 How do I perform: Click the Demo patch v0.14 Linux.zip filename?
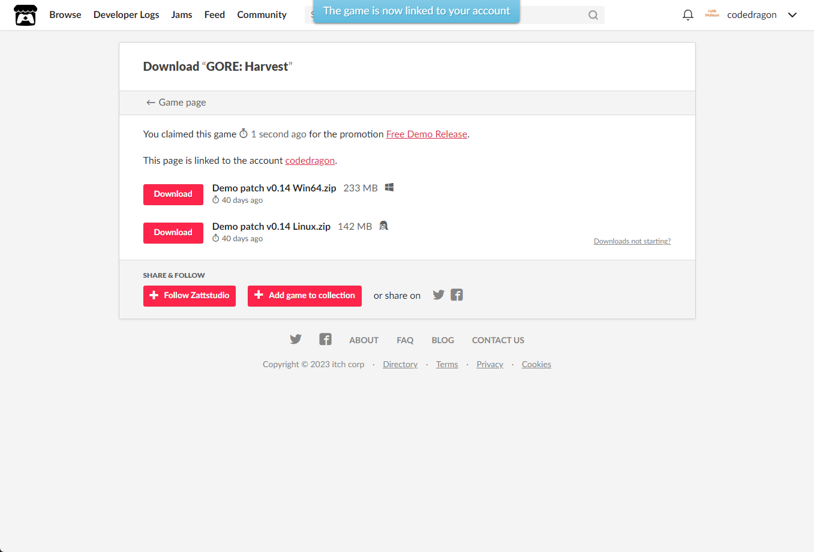point(271,226)
